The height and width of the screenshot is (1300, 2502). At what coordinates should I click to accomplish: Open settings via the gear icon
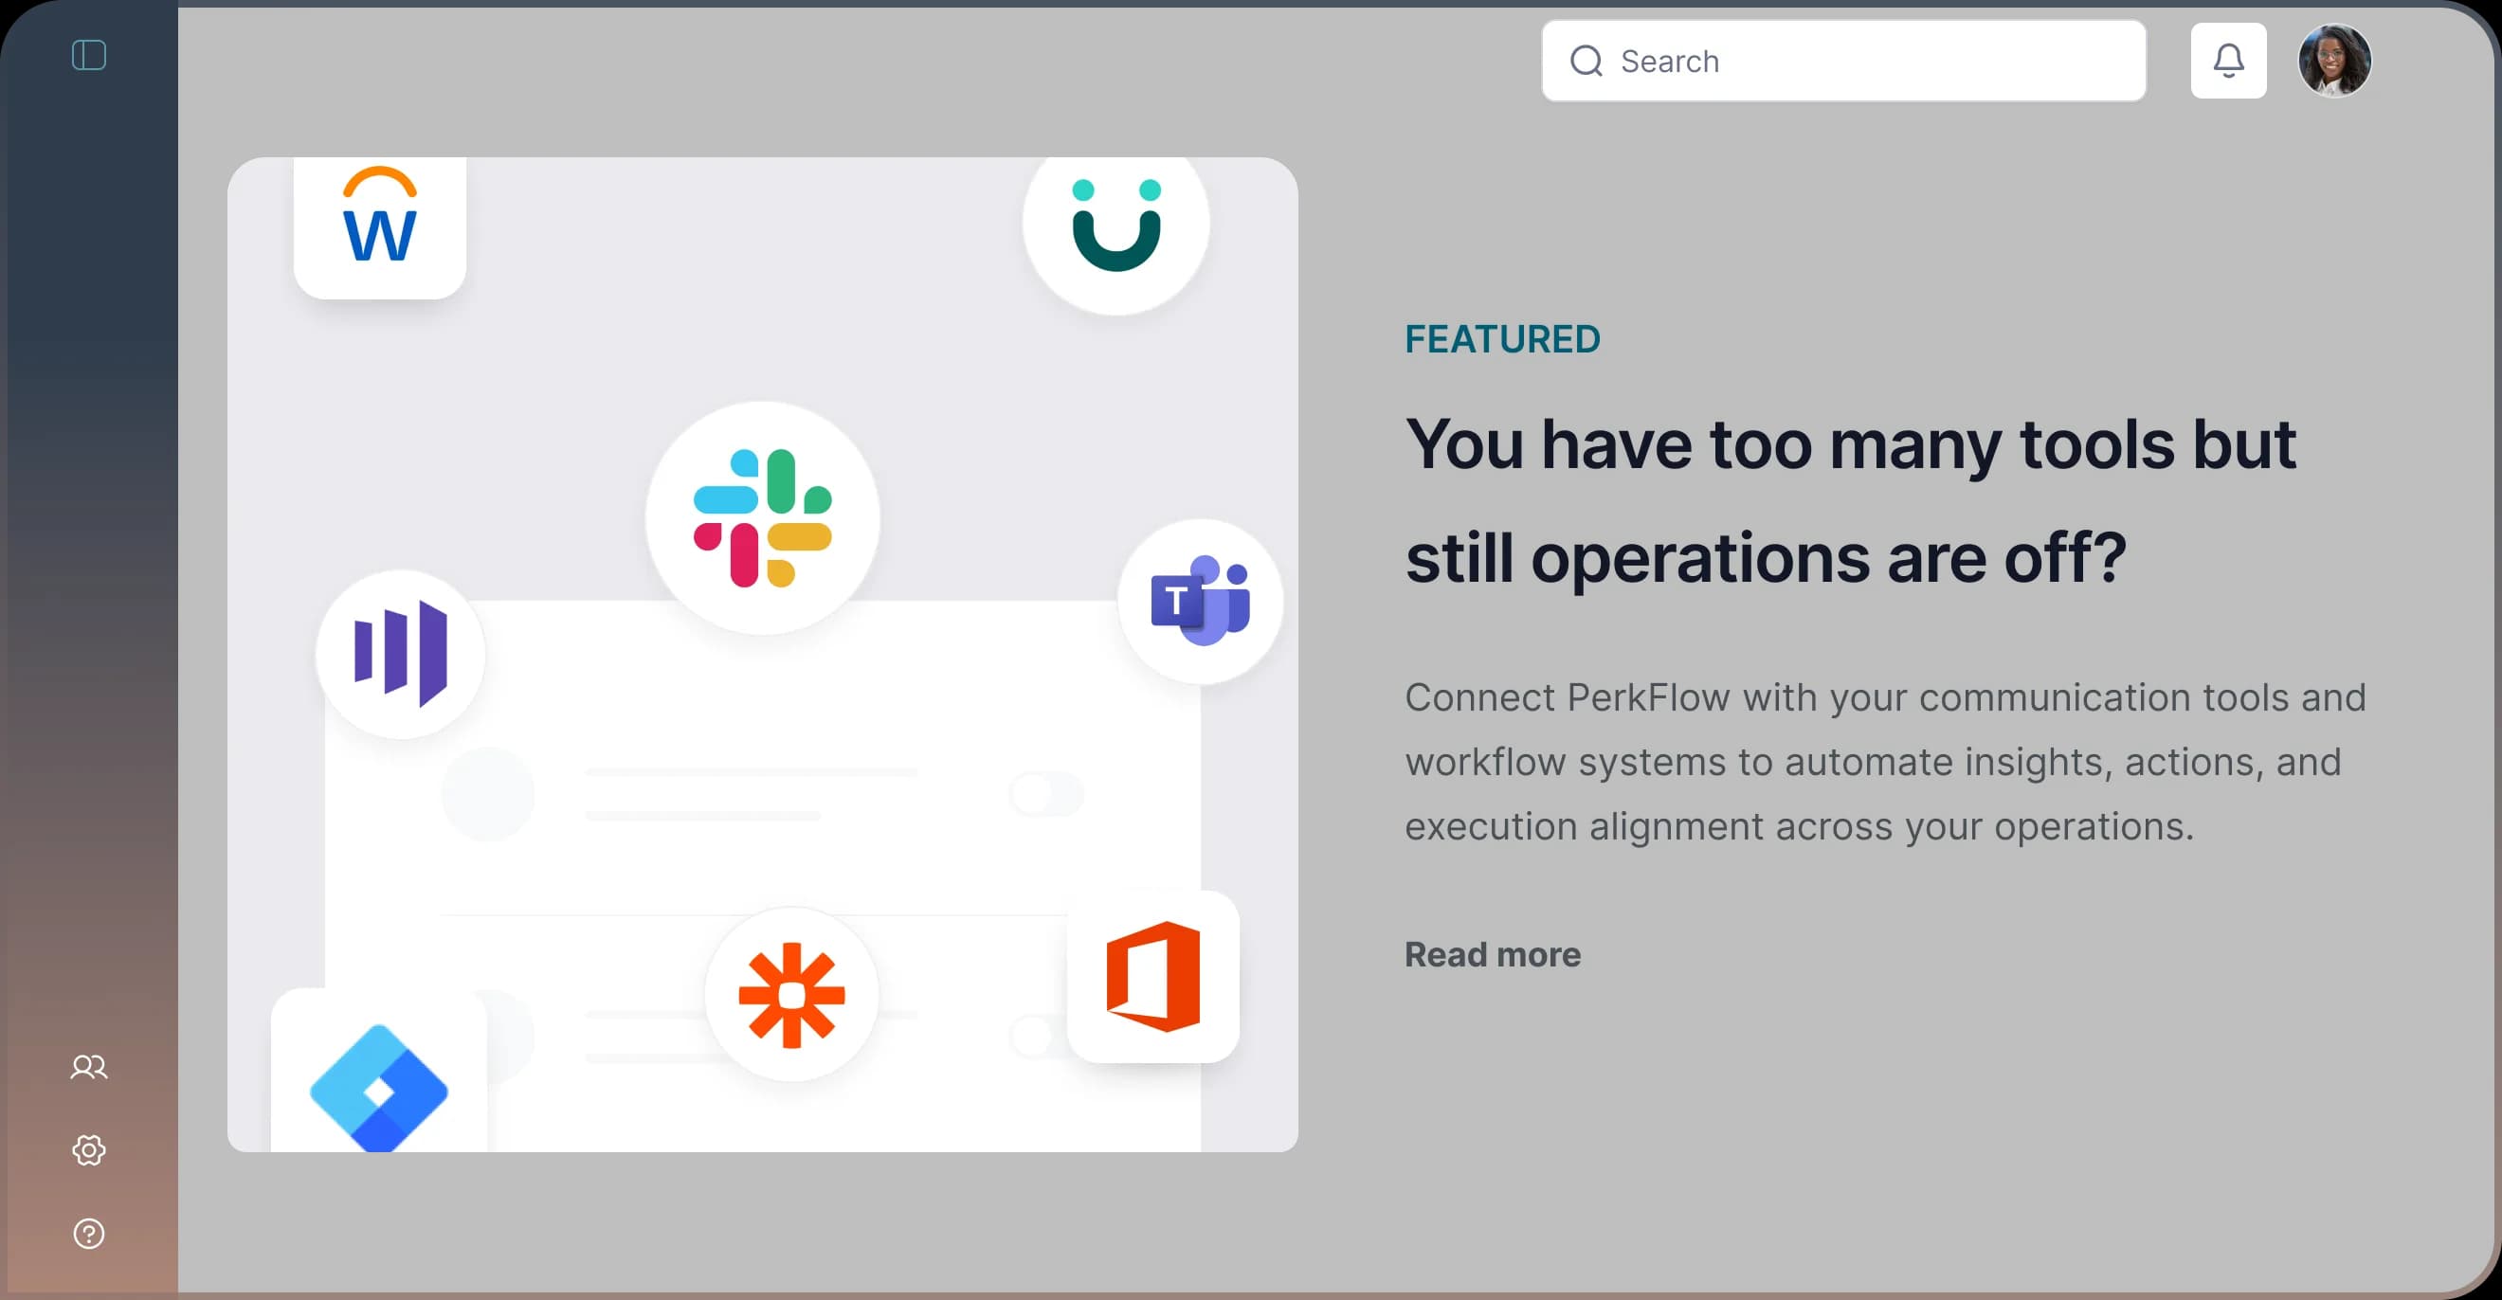tap(88, 1150)
